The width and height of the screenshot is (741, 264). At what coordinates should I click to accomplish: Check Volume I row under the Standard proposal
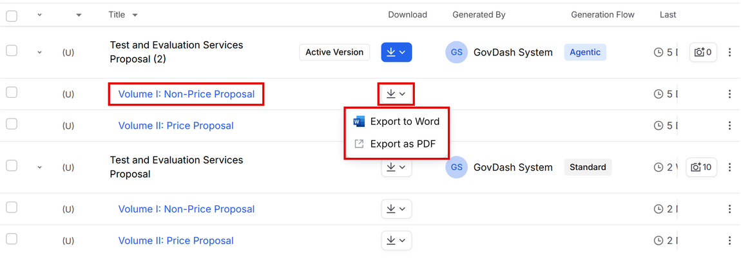pyautogui.click(x=12, y=207)
